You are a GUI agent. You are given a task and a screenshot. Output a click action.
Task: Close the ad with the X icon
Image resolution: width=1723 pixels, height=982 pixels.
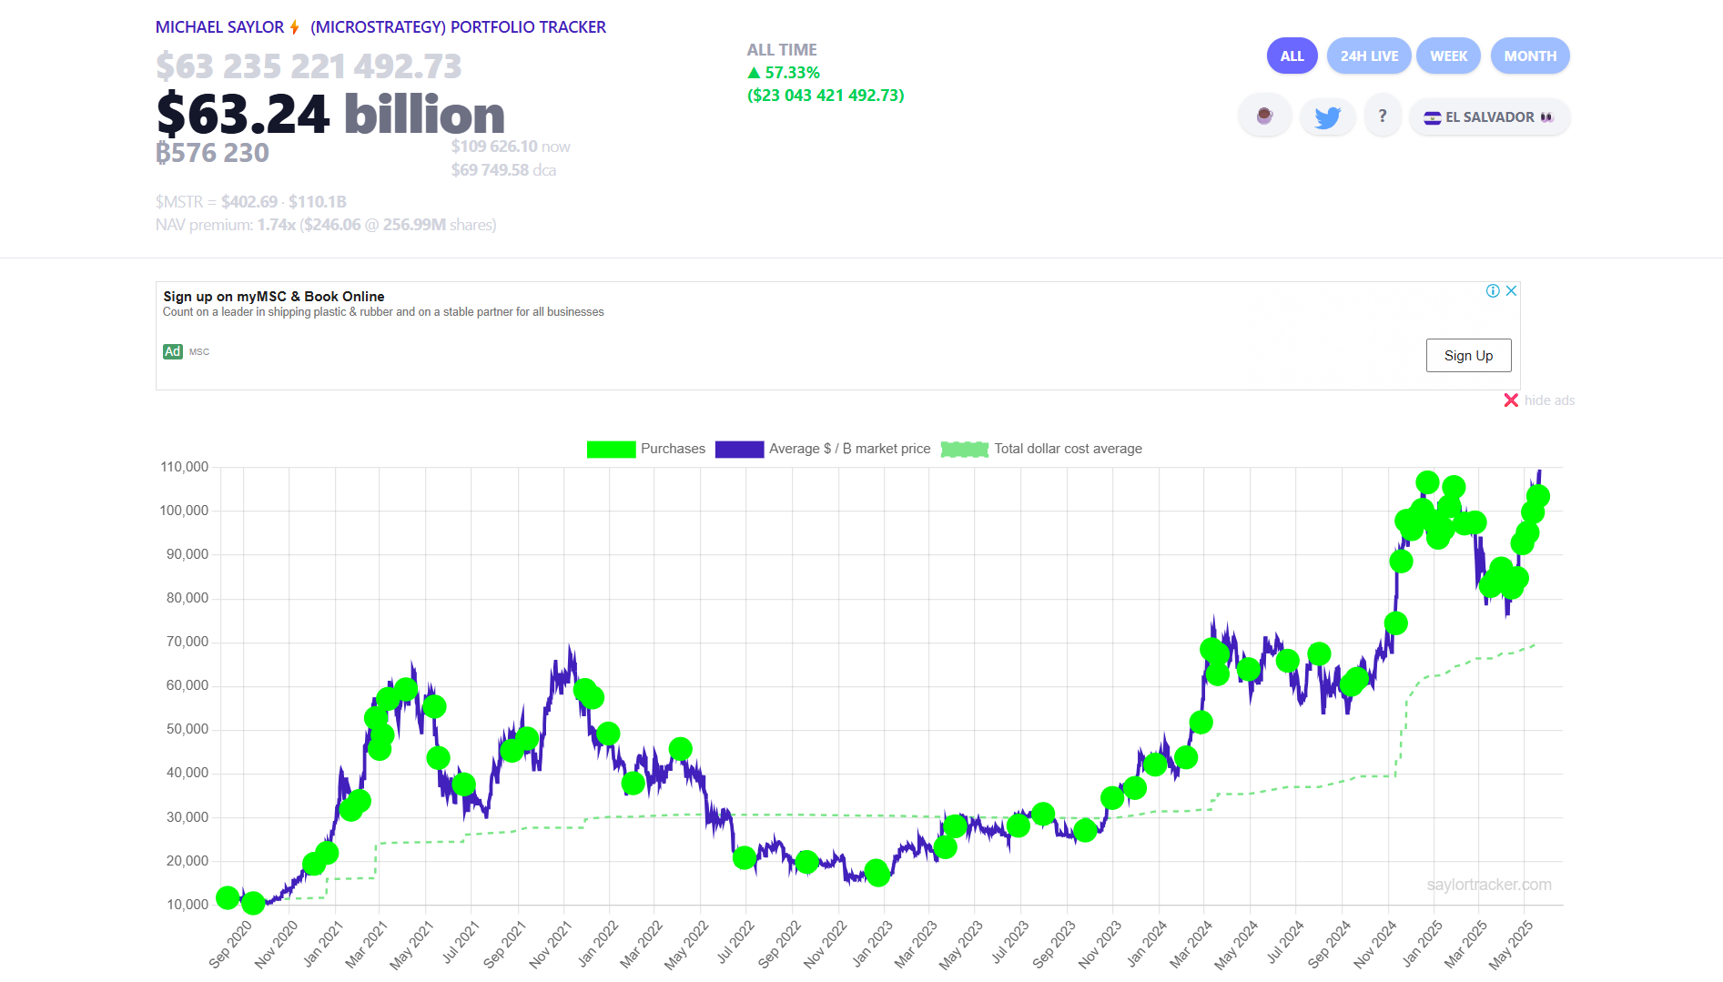[1511, 291]
